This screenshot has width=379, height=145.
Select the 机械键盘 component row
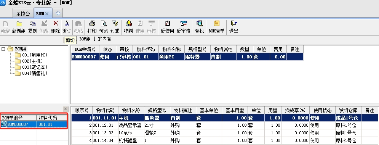point(225,140)
